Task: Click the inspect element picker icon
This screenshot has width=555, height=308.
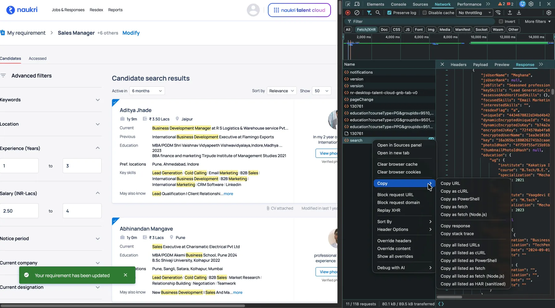Action: point(348,4)
